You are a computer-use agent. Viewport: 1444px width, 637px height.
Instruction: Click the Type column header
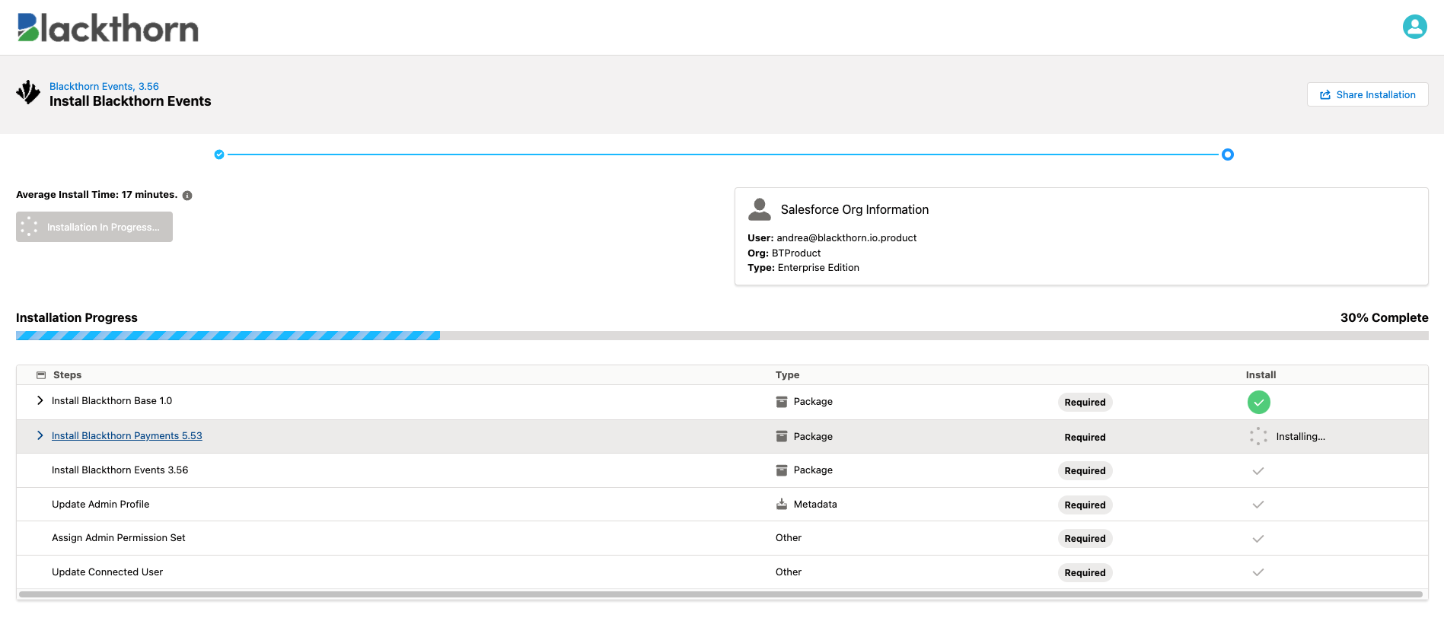click(787, 375)
